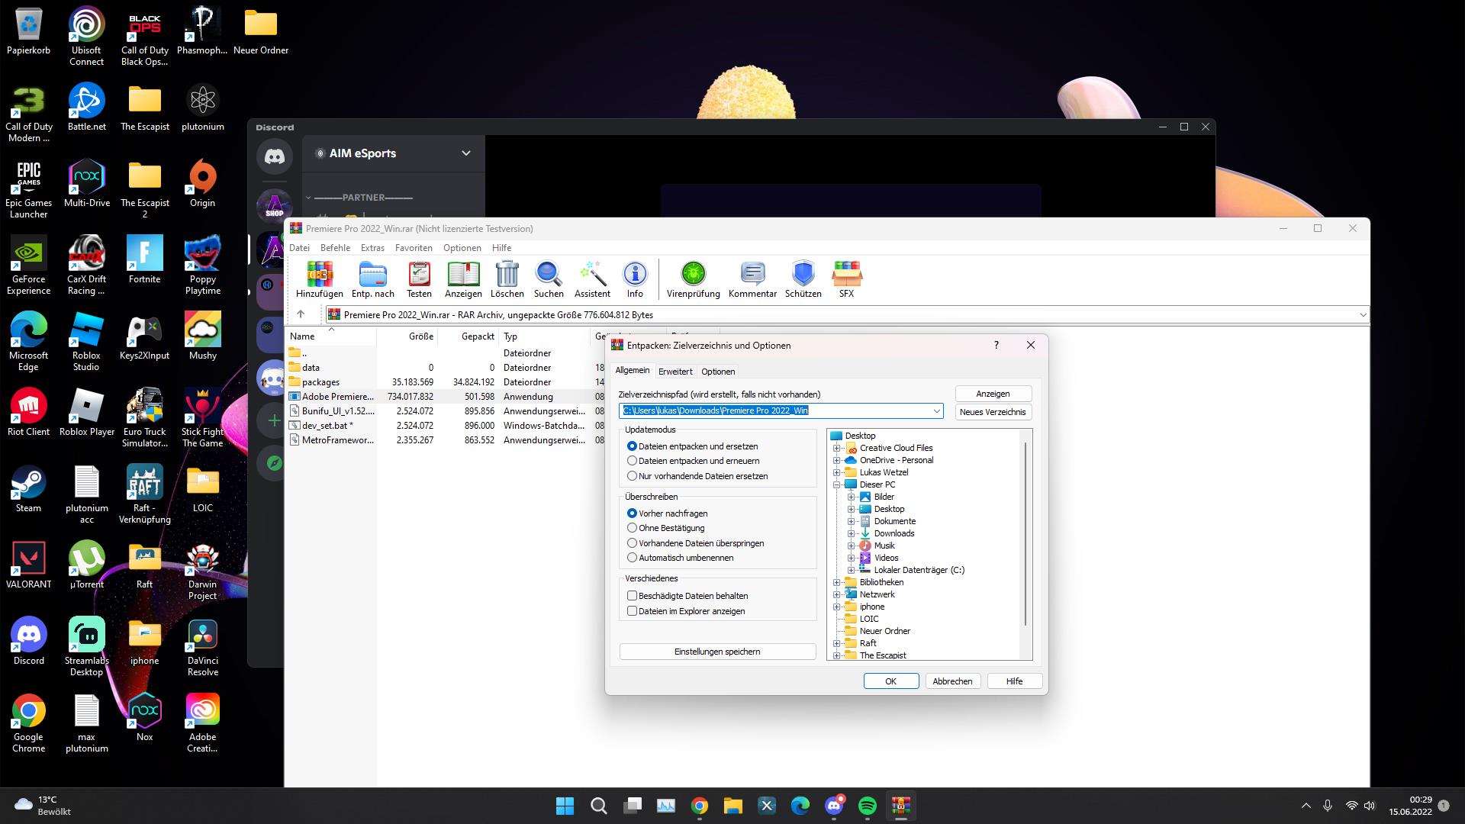This screenshot has height=824, width=1465.
Task: Click the Assistent wizard icon
Action: (x=592, y=278)
